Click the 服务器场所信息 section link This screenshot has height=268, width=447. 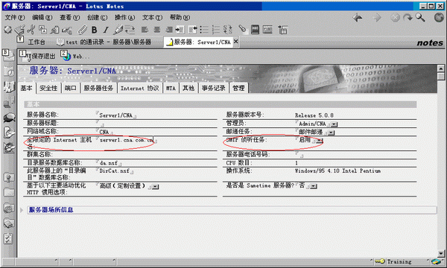tap(51, 210)
